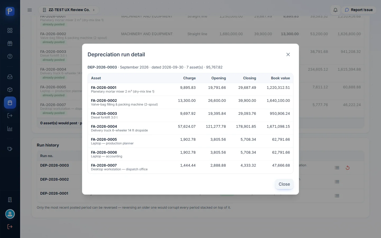Open the gift icon in sidebar
381x238 pixels.
tap(10, 43)
